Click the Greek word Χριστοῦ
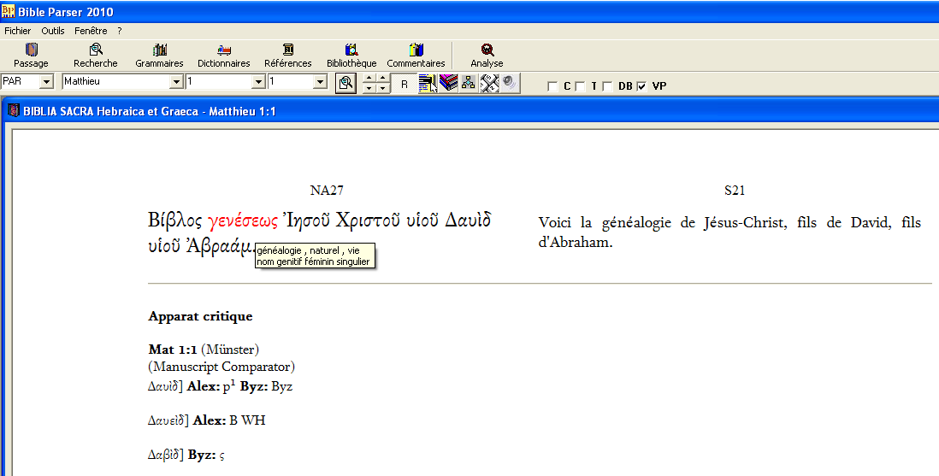 (x=368, y=220)
